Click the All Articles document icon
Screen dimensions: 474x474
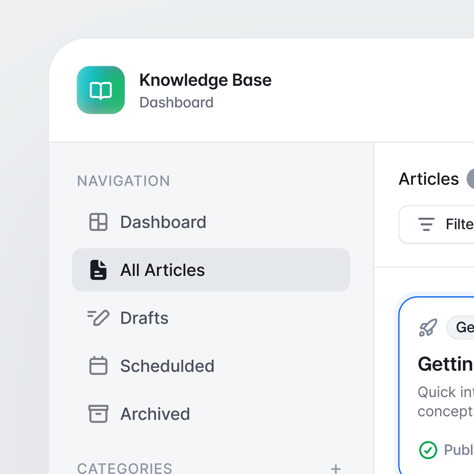tap(98, 270)
